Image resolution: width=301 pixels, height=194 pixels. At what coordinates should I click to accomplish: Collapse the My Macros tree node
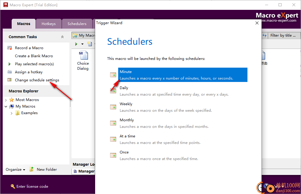tap(6, 106)
